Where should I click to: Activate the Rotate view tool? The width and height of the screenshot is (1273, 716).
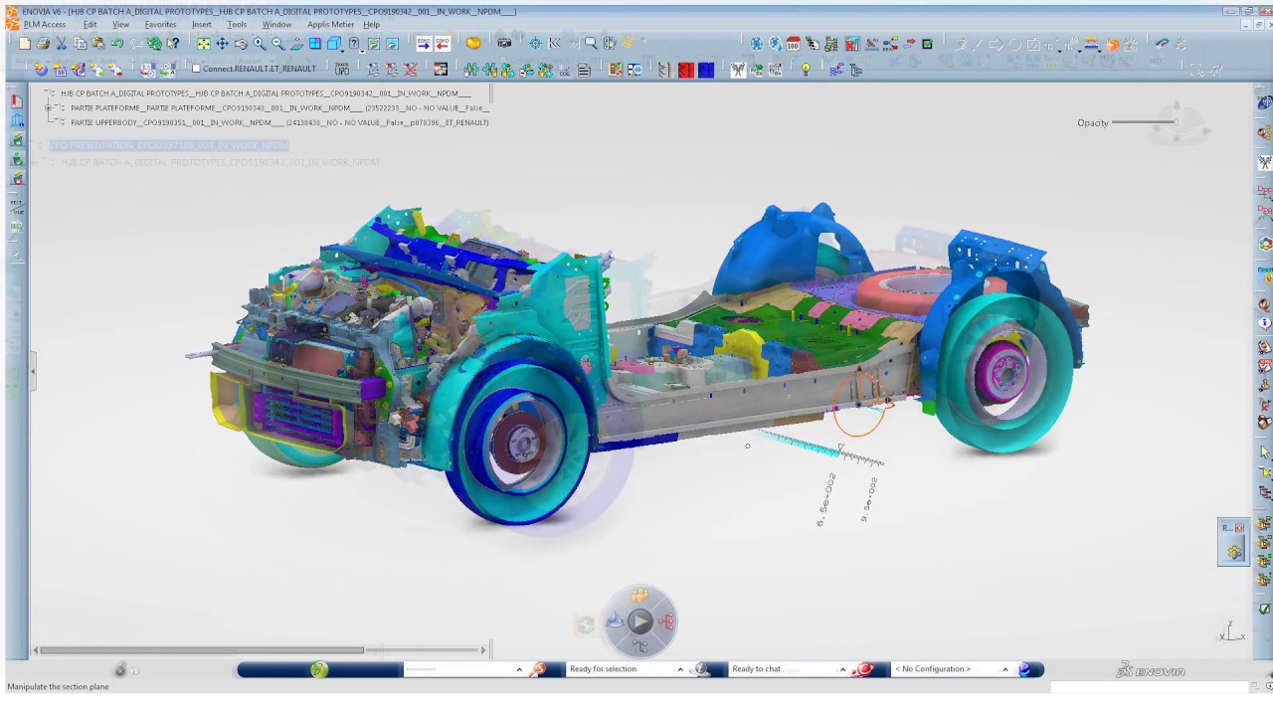pyautogui.click(x=241, y=43)
